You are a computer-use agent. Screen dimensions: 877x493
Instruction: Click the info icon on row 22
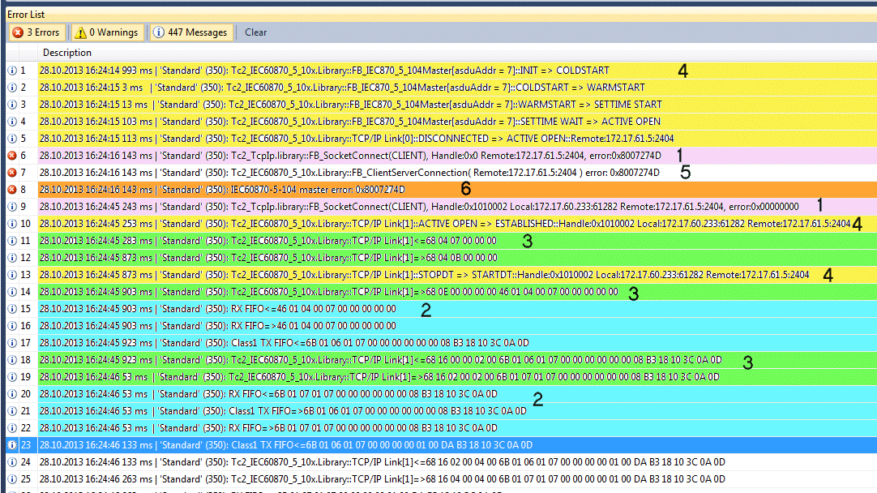(11, 428)
